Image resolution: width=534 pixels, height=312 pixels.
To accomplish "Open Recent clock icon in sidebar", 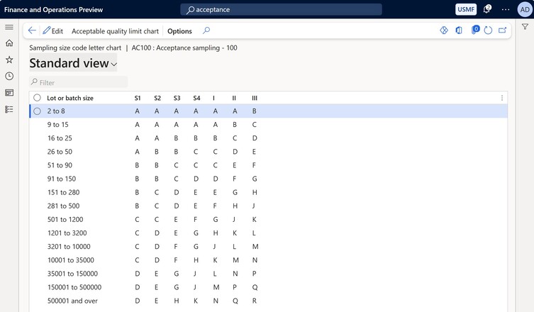I will 9,76.
